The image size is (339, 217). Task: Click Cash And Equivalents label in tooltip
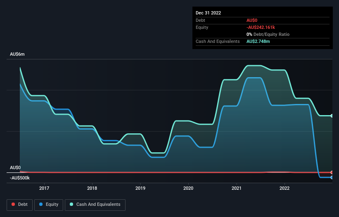[x=218, y=41]
